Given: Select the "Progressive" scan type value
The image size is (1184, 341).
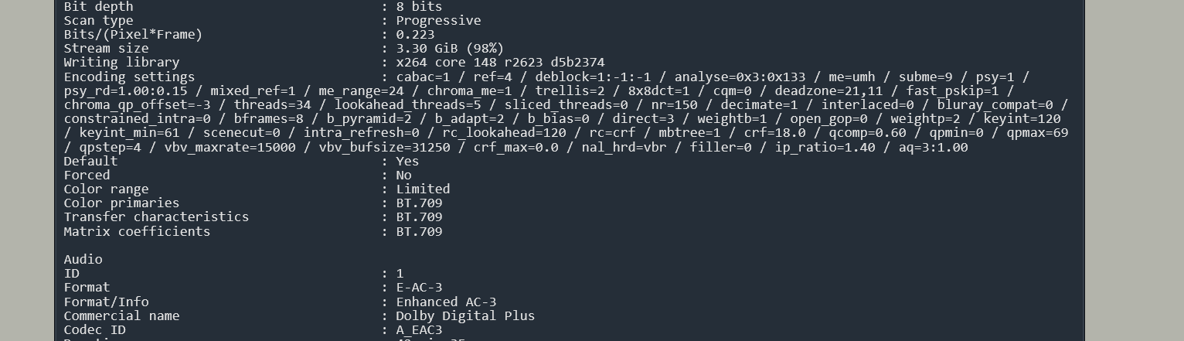Looking at the screenshot, I should tap(438, 21).
